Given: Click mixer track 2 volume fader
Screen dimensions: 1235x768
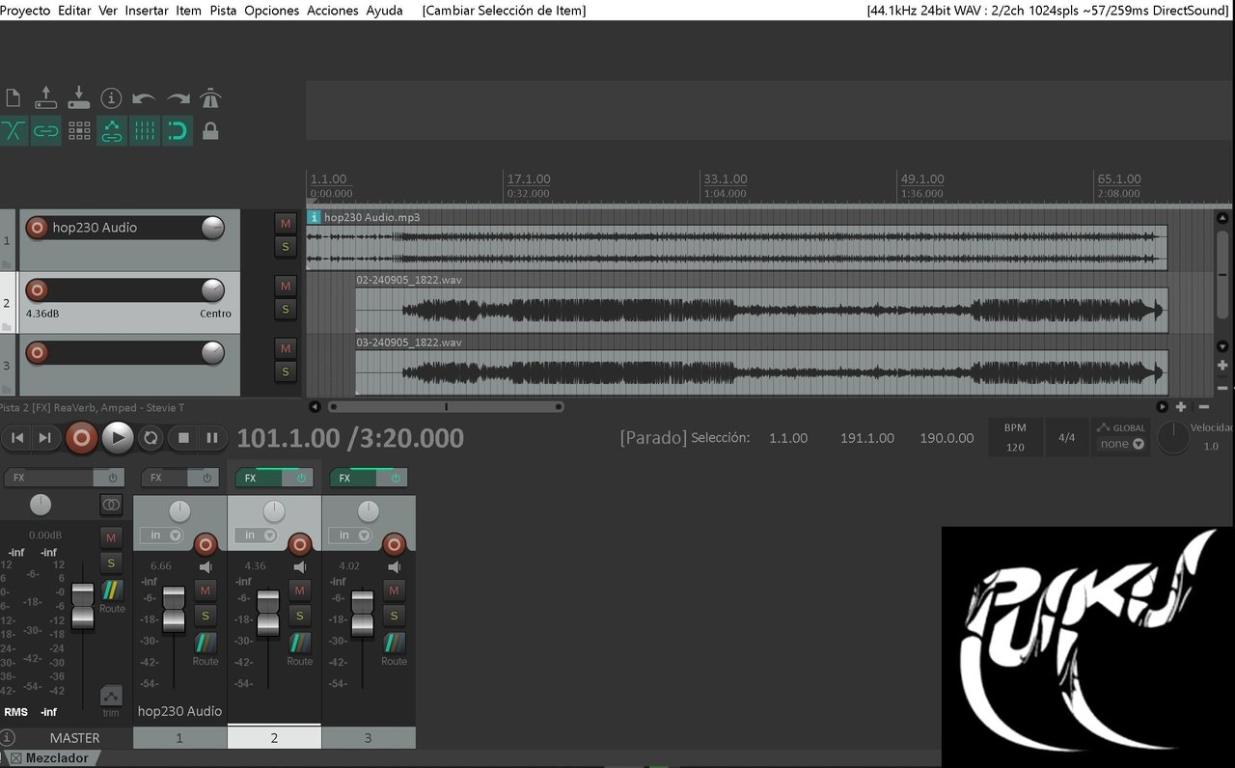Looking at the screenshot, I should click(x=268, y=614).
